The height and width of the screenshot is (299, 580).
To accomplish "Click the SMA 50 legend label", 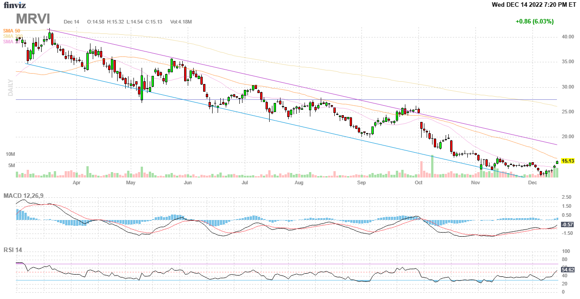I will (x=12, y=31).
